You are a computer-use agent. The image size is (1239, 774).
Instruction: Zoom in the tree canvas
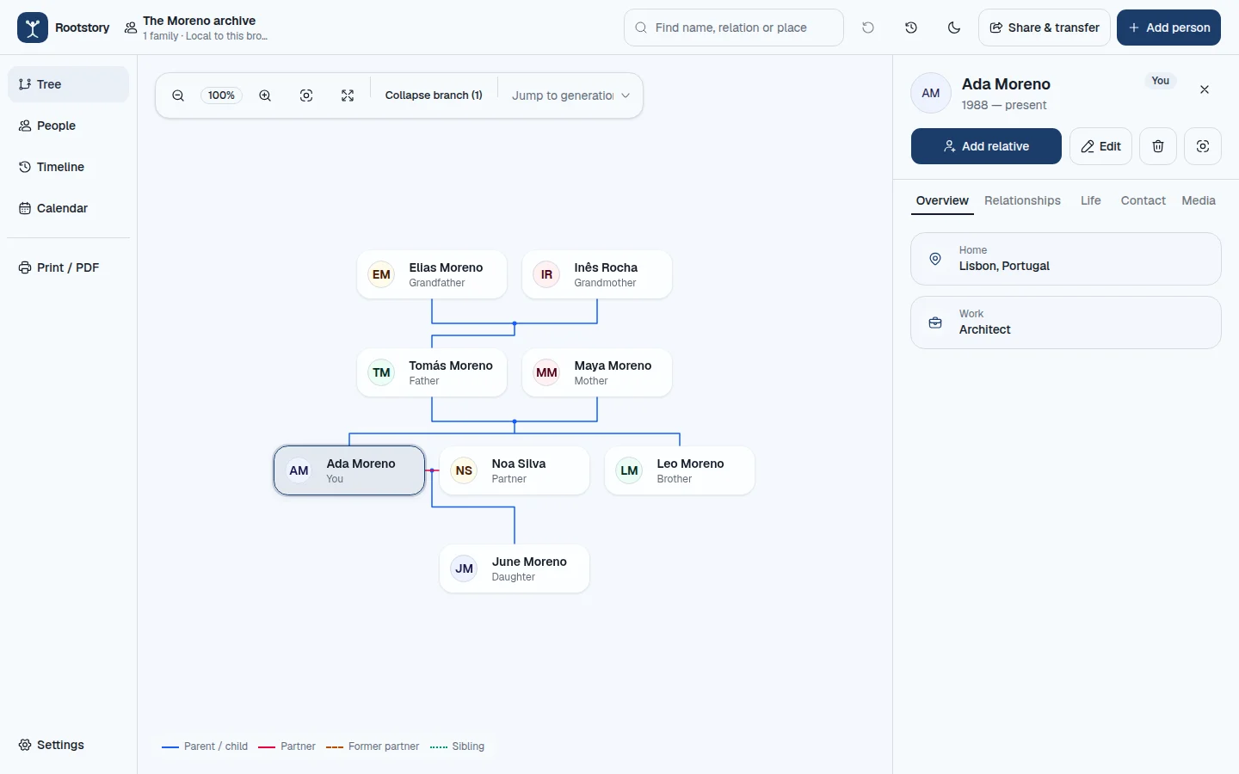click(265, 95)
